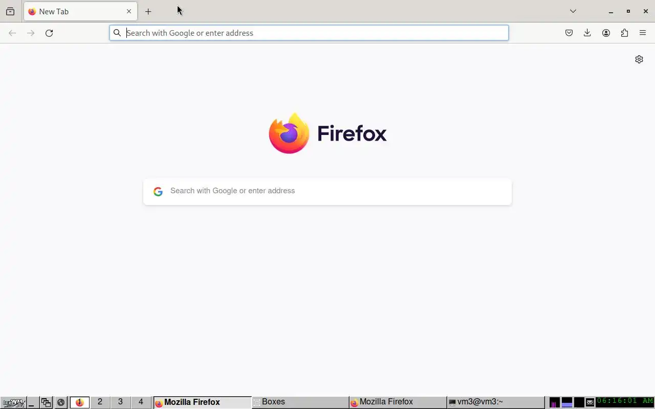Screen dimensions: 655x409
Task: Open the application hamburger menu
Action: [643, 33]
